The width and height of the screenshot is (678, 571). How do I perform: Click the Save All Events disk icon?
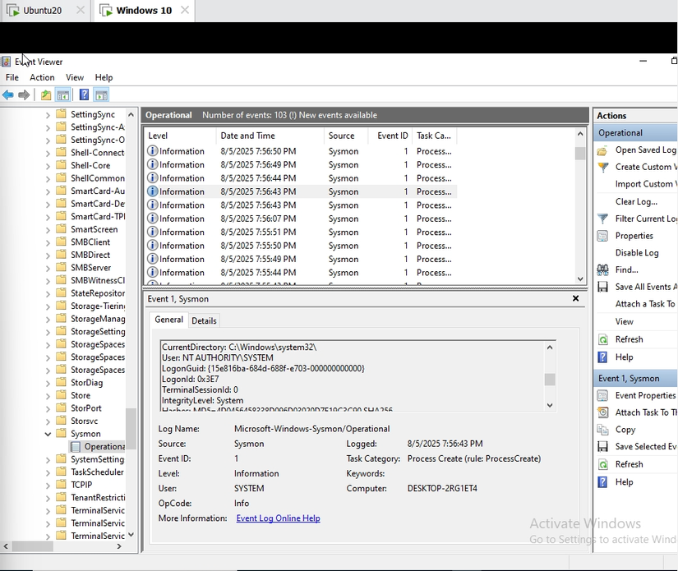coord(602,287)
